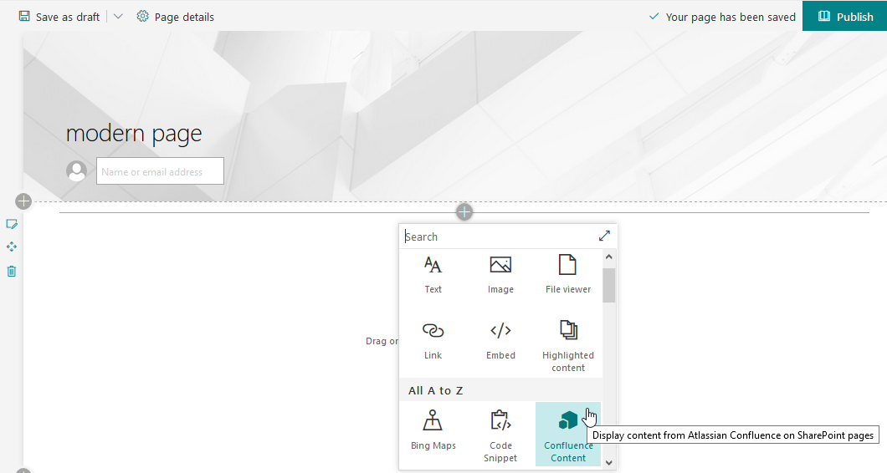Expand the web part picker to full size
Screen dimensions: 887x473
[x=604, y=237]
